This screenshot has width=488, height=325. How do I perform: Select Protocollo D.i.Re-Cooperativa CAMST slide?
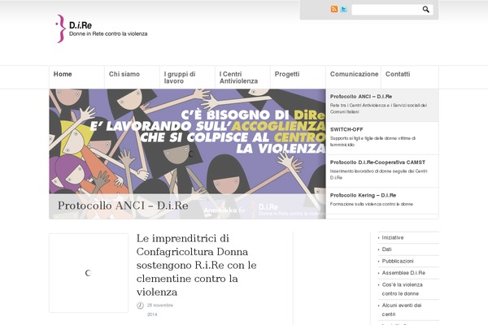[382, 171]
